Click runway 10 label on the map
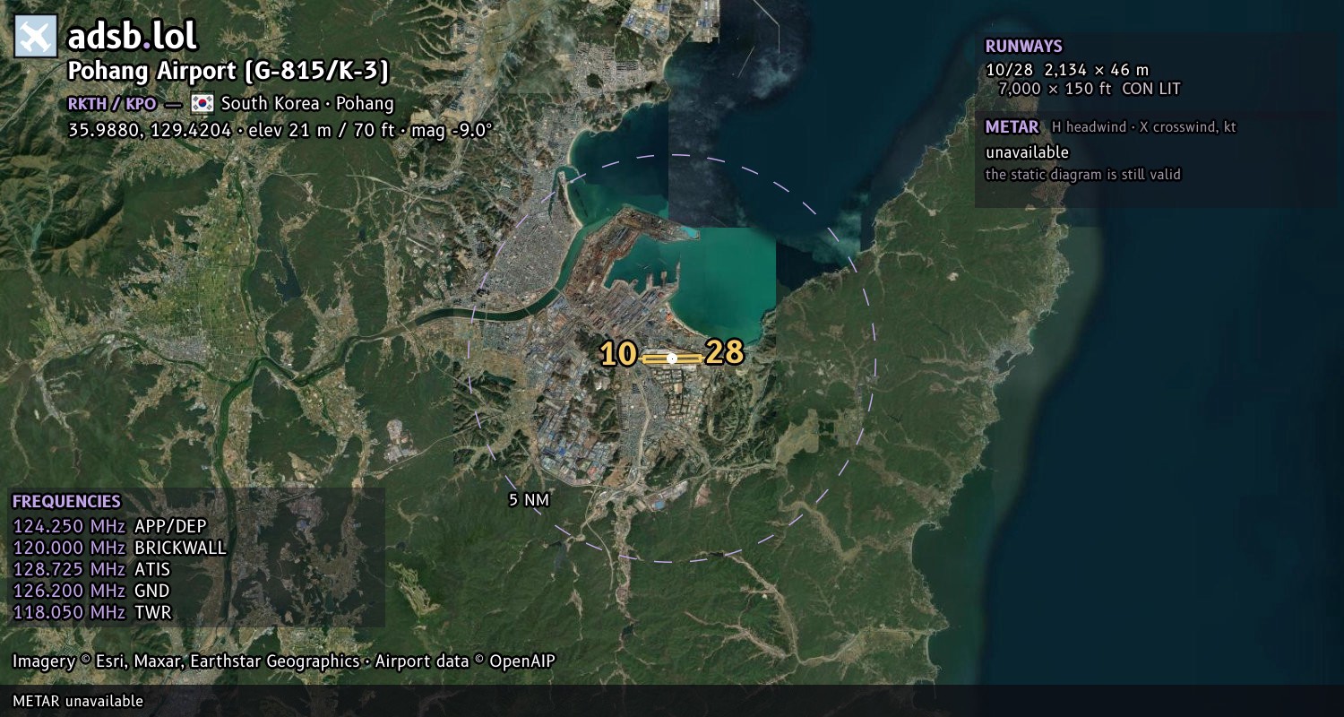The height and width of the screenshot is (717, 1344). pyautogui.click(x=618, y=354)
